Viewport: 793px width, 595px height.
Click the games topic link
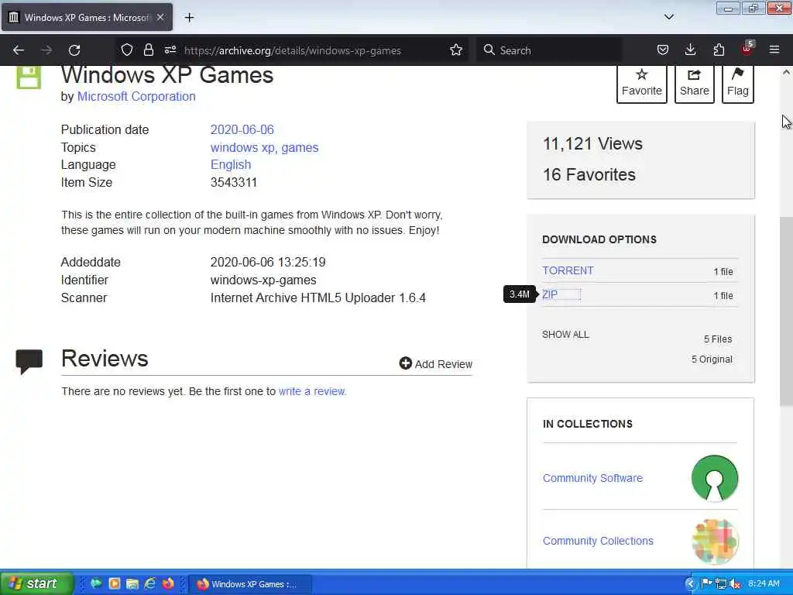pos(300,147)
